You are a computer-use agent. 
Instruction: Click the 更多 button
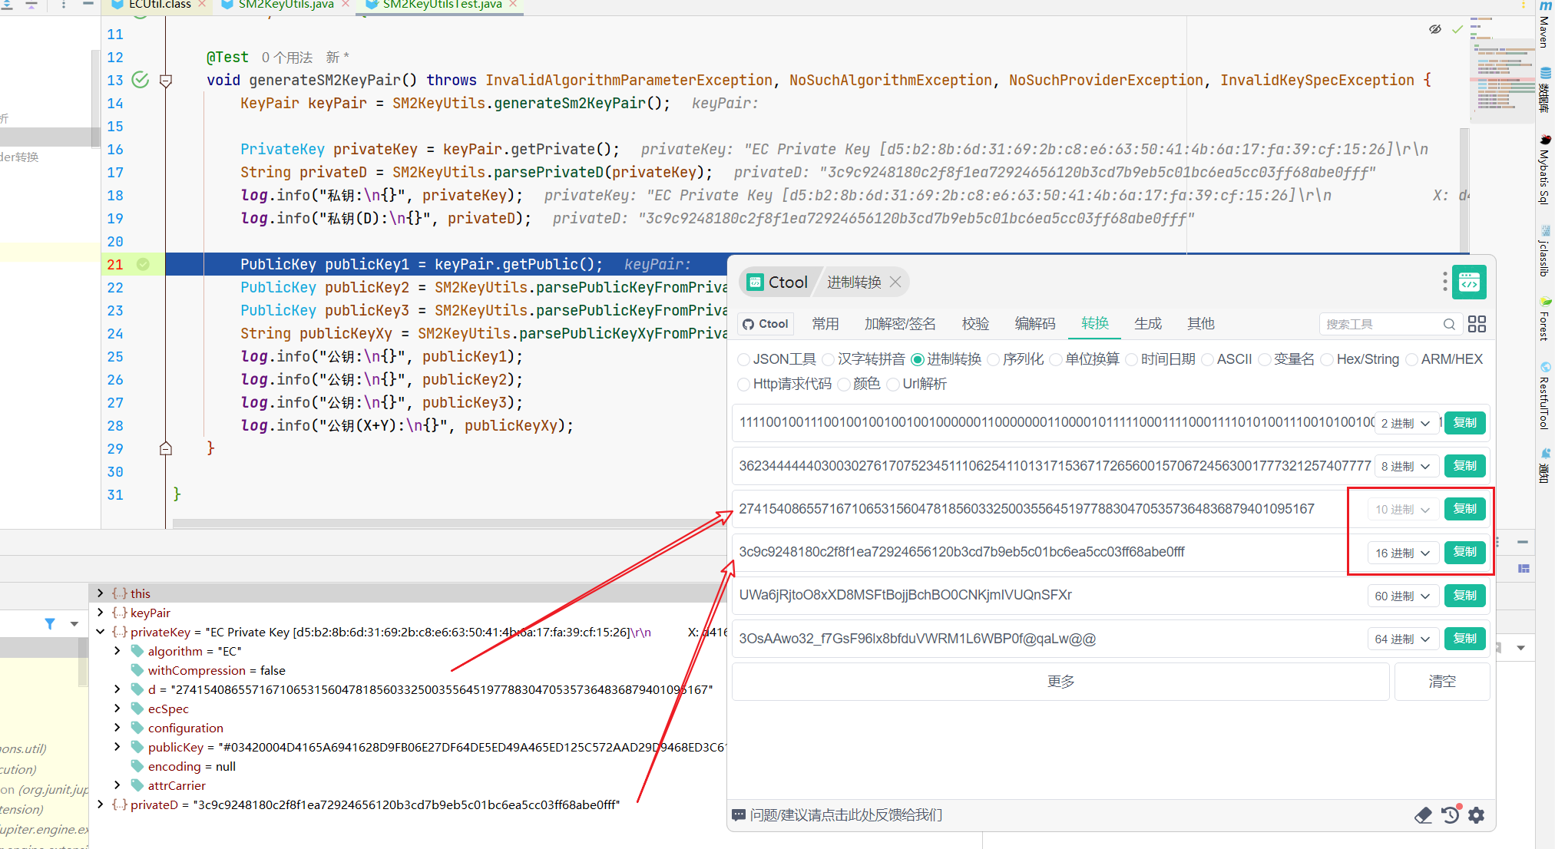click(x=1060, y=682)
